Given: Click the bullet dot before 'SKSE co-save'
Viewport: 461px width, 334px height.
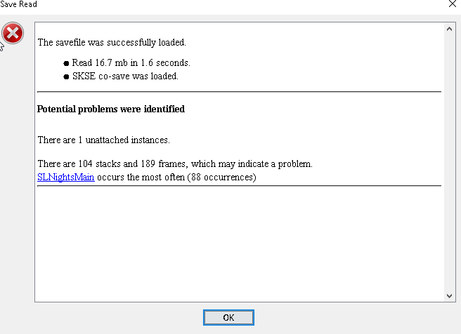Looking at the screenshot, I should tap(66, 76).
